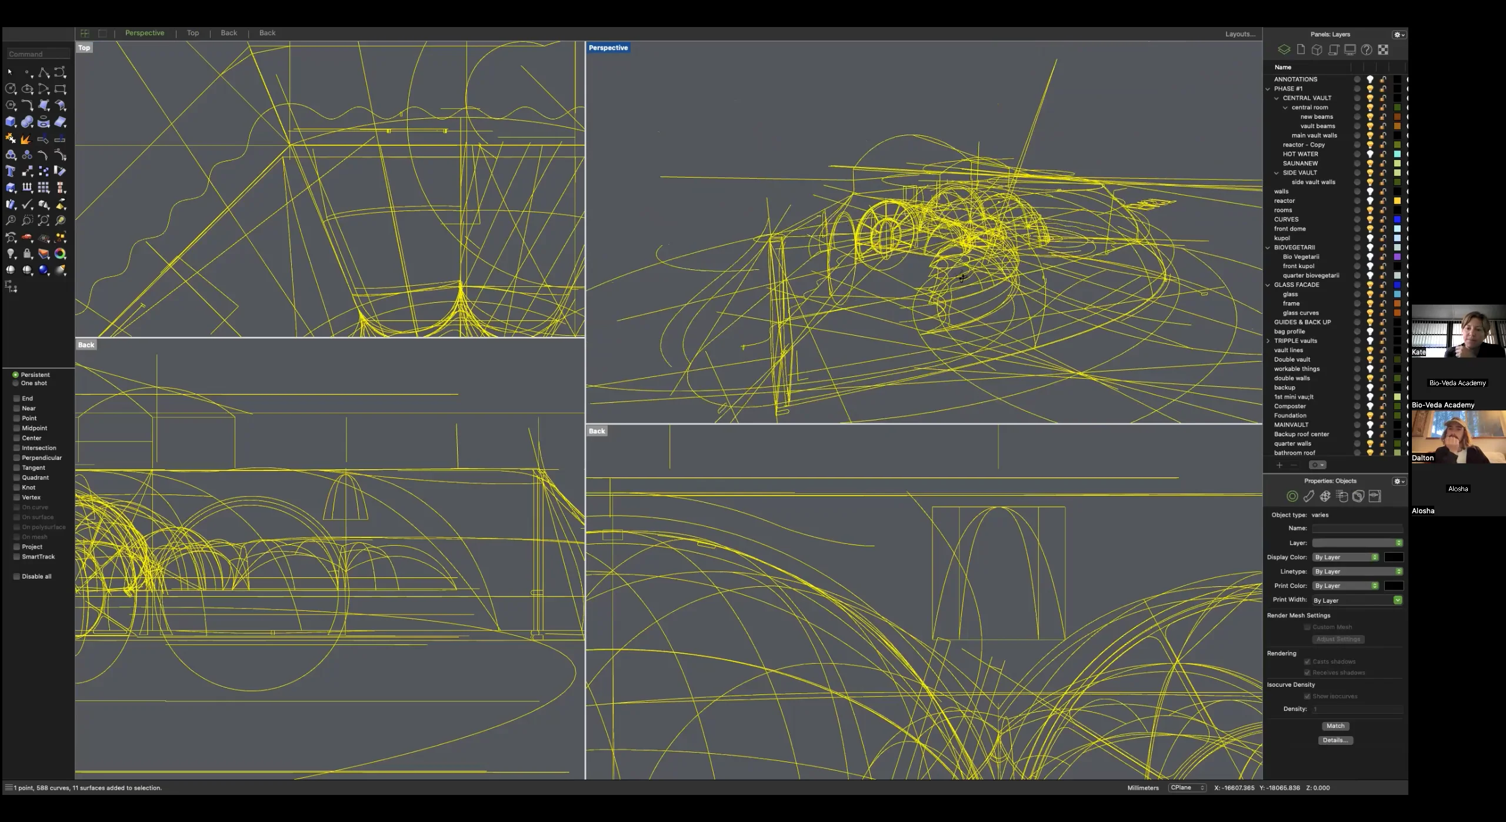Expand the TRIPPLE vaults layer group

1268,341
